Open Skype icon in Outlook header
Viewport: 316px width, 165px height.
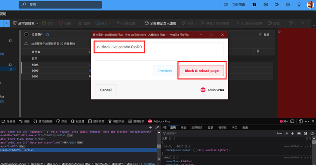(254, 4)
